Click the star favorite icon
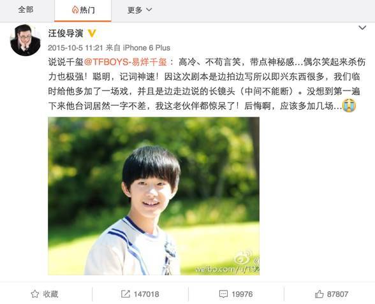375x304 pixels. 35,294
